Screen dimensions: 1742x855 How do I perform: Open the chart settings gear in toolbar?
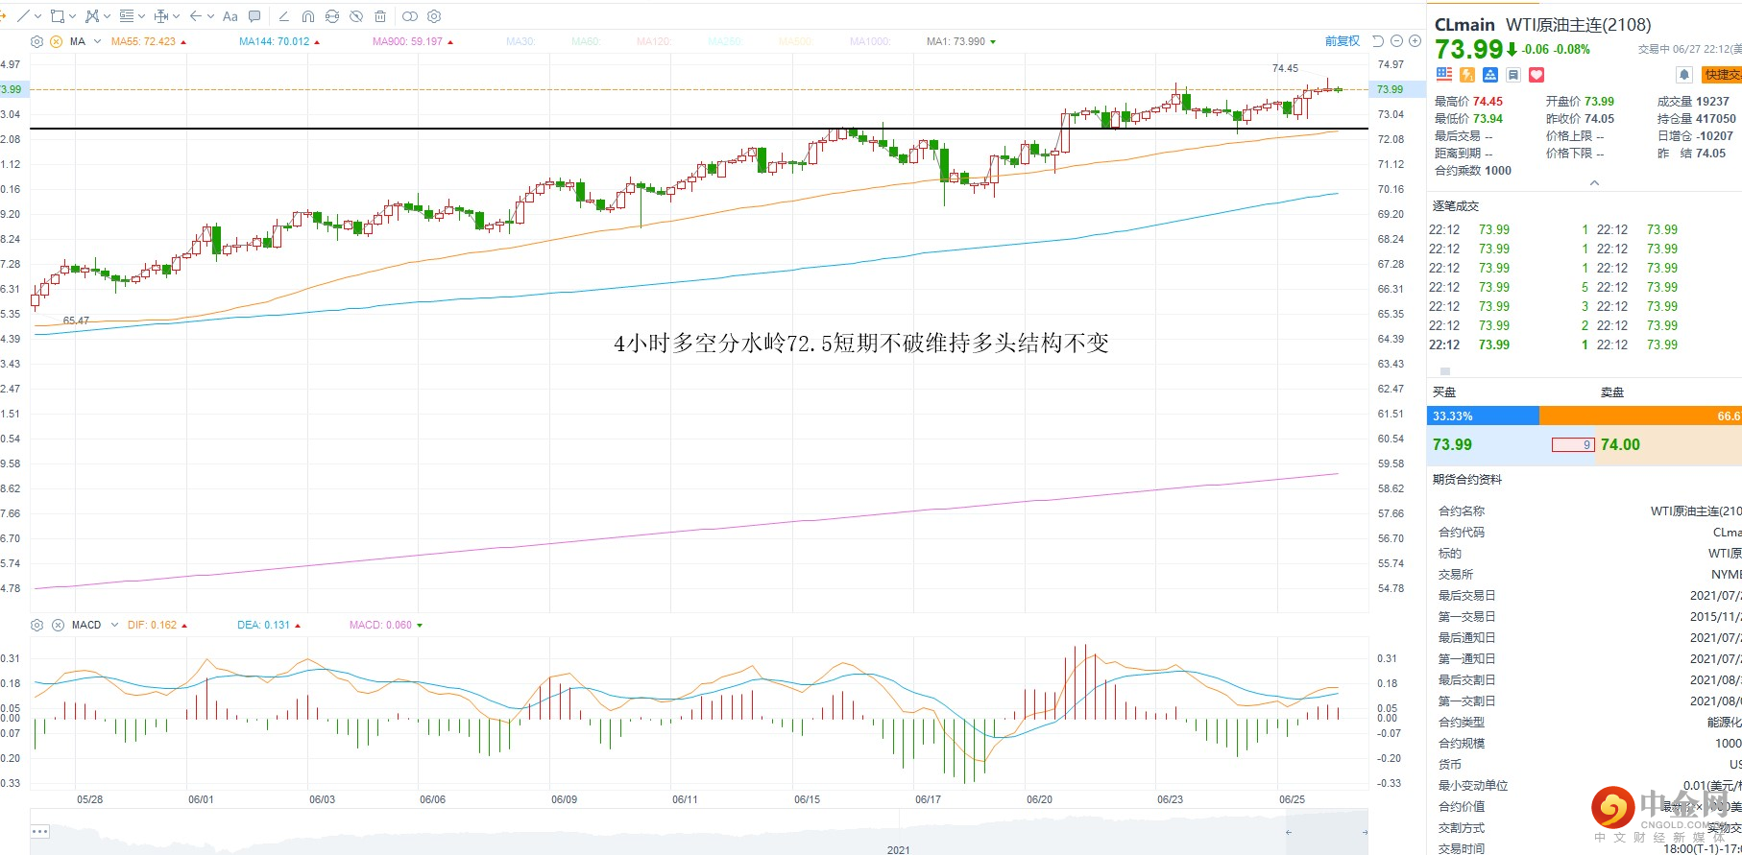click(x=434, y=16)
